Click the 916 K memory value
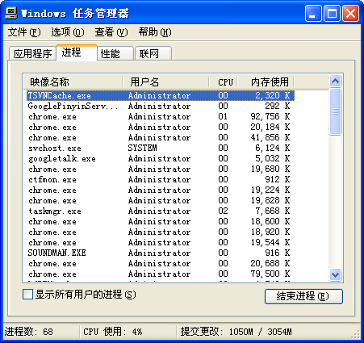 pyautogui.click(x=278, y=253)
